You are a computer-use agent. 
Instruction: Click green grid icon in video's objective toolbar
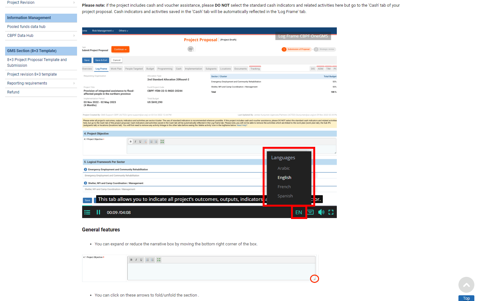[162, 141]
